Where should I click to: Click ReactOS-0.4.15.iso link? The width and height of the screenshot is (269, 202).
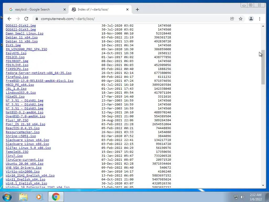pos(23,128)
